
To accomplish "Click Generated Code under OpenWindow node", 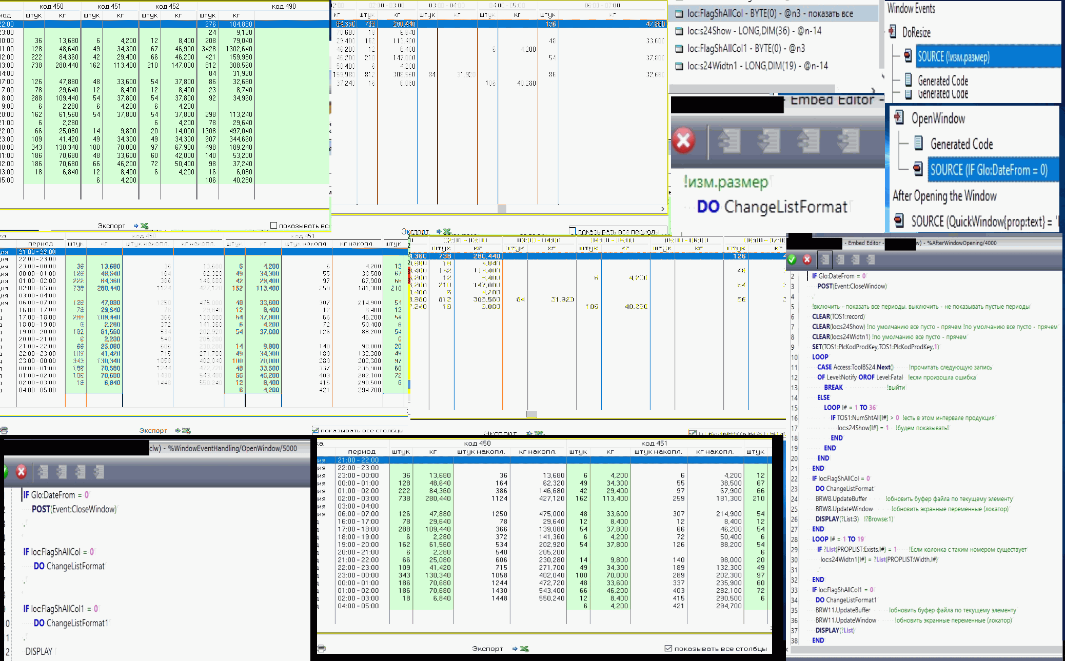I will (961, 144).
